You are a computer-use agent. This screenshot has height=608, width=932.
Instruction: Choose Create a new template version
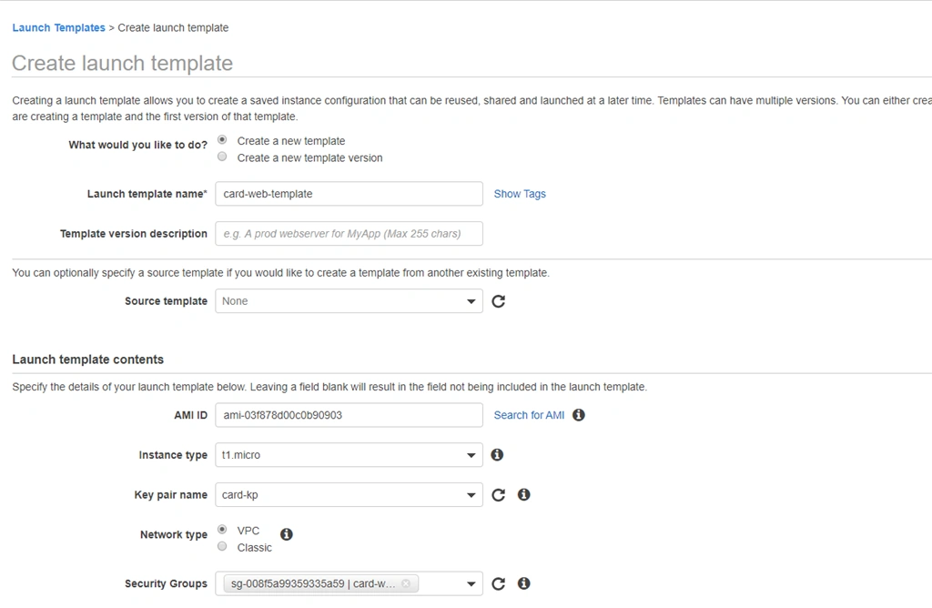[222, 157]
